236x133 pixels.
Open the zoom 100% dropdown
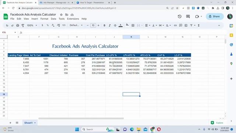tap(32, 25)
